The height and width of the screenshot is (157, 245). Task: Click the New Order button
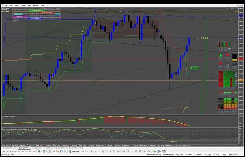click(74, 152)
